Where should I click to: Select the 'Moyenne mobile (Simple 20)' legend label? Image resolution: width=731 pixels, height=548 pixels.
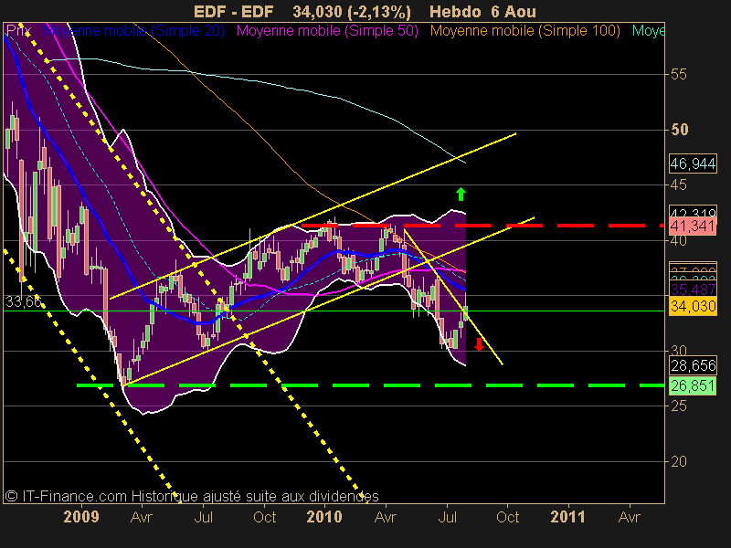pyautogui.click(x=133, y=31)
